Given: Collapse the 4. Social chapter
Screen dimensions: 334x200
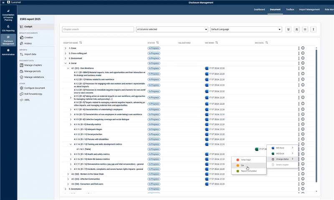Looking at the screenshot, I should pyautogui.click(x=65, y=63).
